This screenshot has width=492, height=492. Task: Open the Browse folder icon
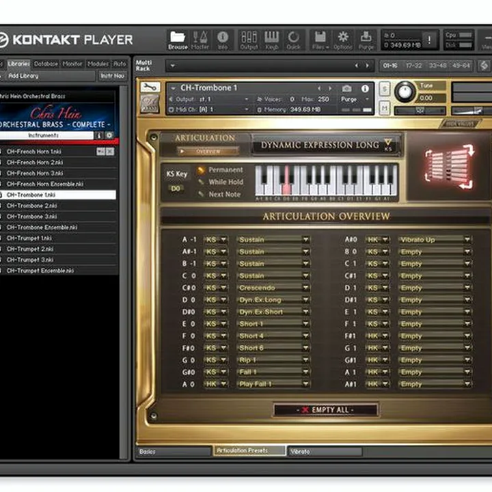click(178, 40)
